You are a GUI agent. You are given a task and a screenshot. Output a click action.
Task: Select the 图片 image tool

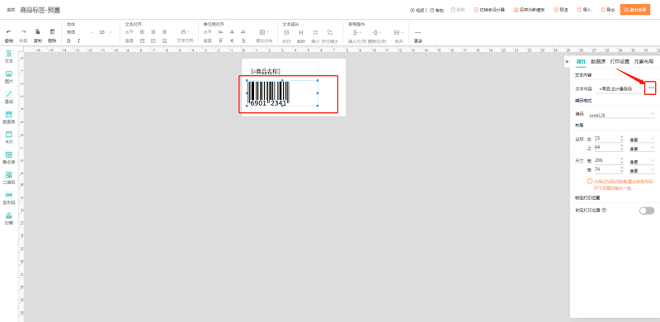(8, 77)
